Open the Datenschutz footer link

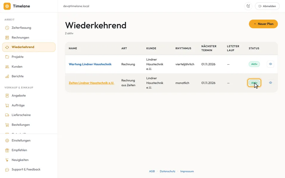pos(167,171)
